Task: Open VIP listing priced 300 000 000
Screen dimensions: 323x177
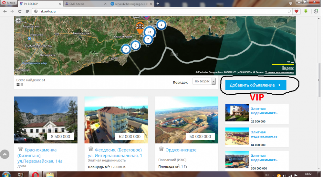Action: (x=264, y=158)
